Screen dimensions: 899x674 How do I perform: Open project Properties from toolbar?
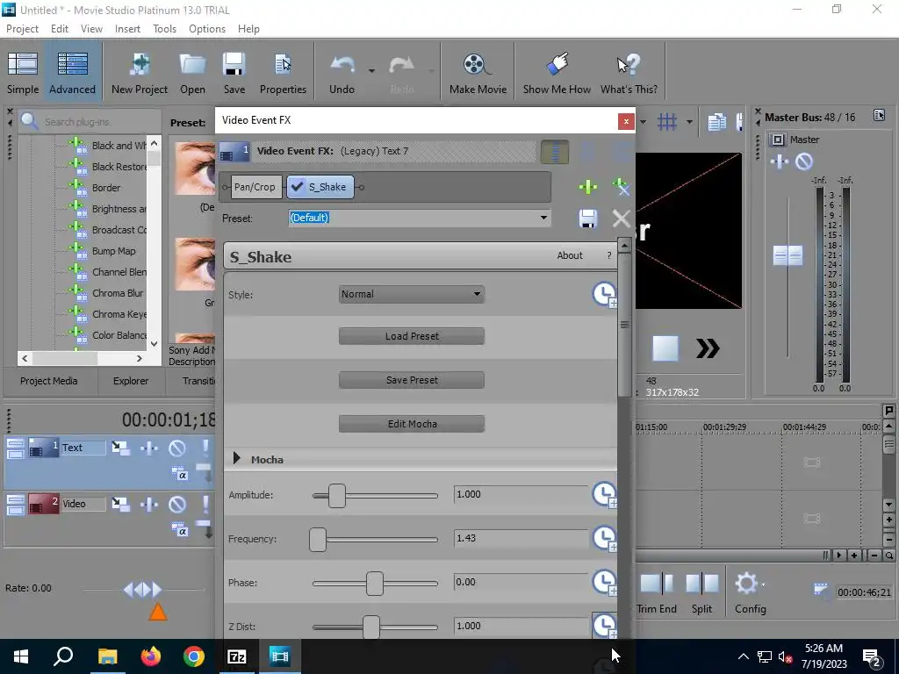point(283,73)
